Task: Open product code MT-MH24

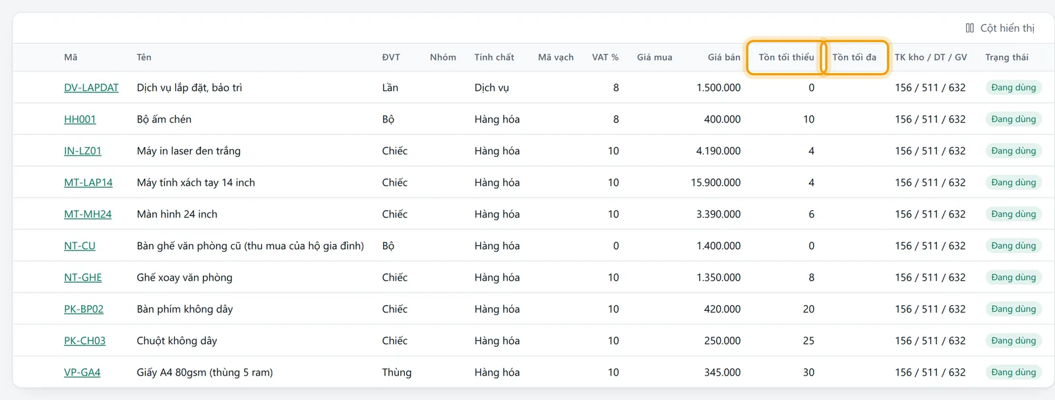Action: [x=88, y=214]
